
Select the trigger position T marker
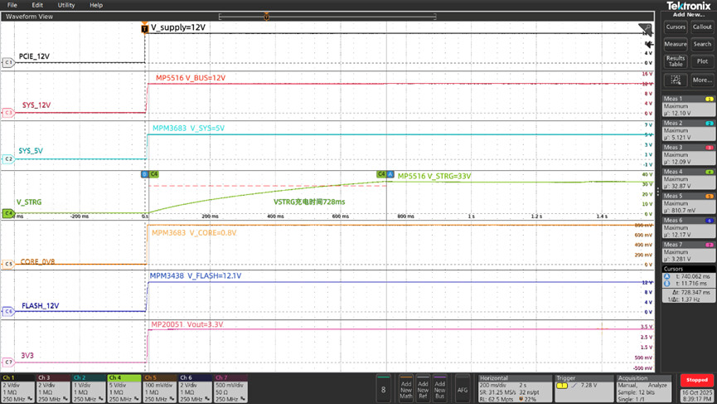(145, 28)
